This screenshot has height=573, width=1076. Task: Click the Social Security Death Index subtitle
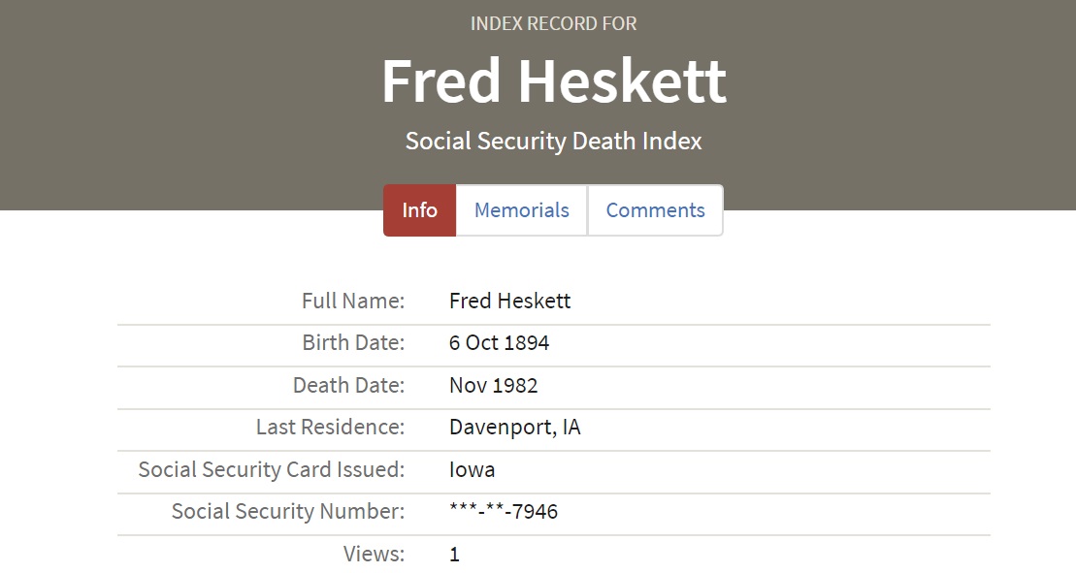tap(553, 141)
